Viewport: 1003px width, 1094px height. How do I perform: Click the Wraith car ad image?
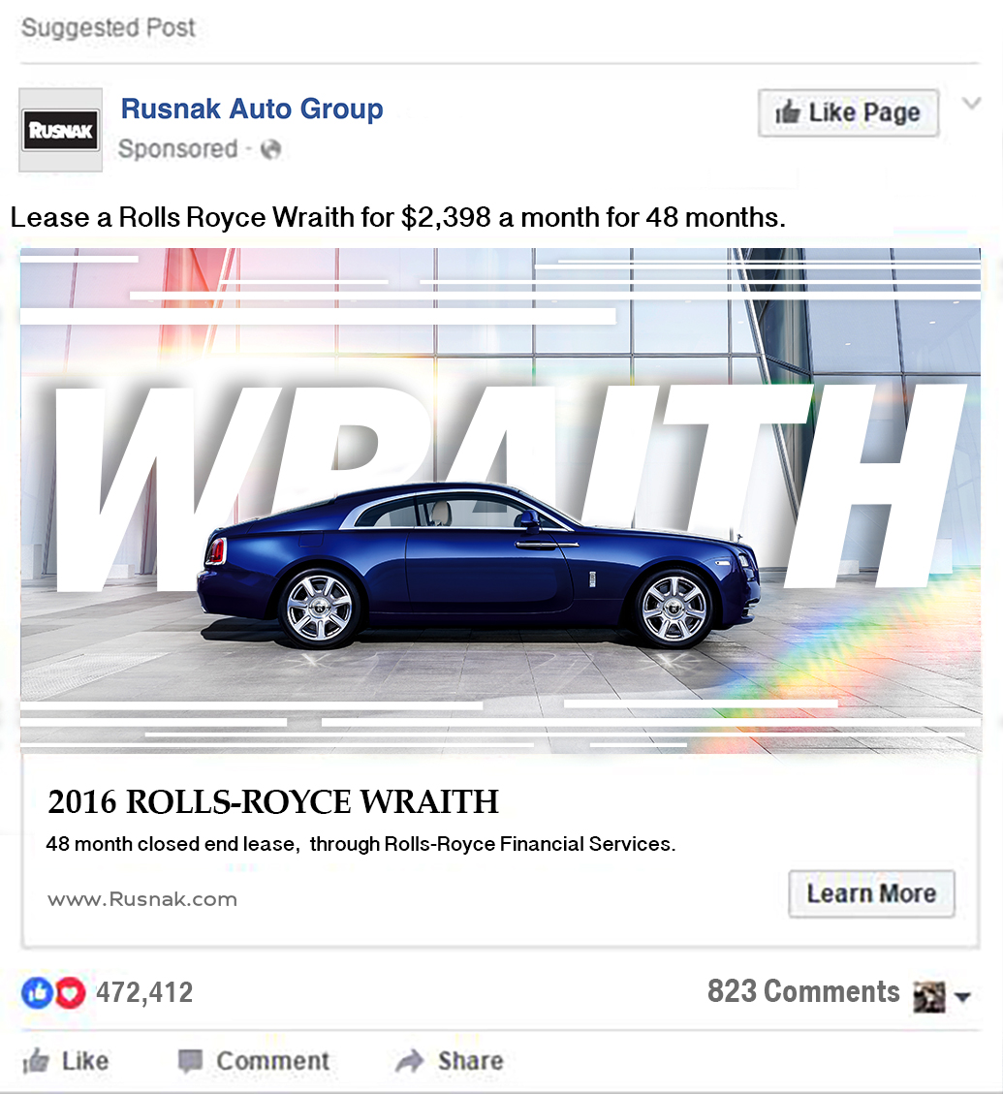click(500, 501)
